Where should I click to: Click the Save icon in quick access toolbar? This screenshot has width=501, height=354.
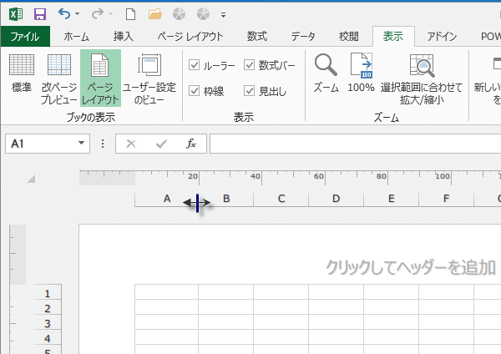coord(39,14)
